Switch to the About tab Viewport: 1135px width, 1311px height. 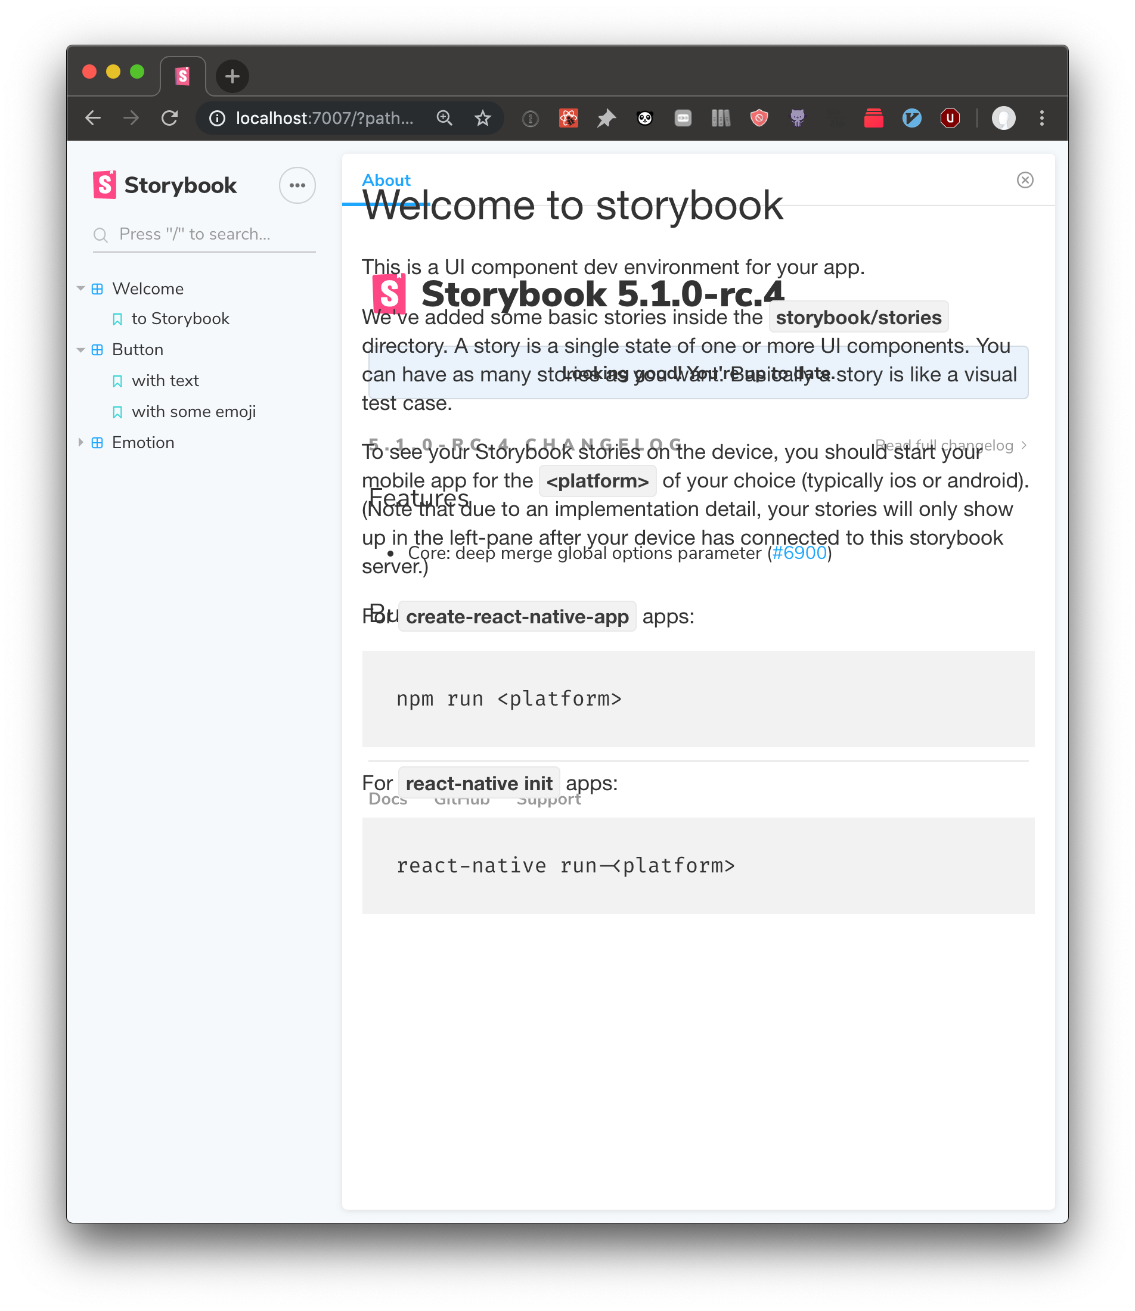pyautogui.click(x=386, y=181)
